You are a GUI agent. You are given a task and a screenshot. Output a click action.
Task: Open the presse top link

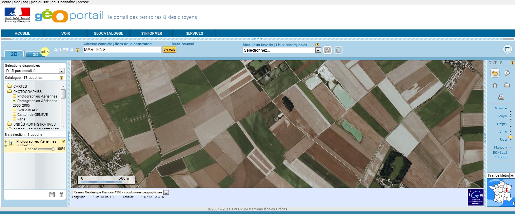pos(83,2)
